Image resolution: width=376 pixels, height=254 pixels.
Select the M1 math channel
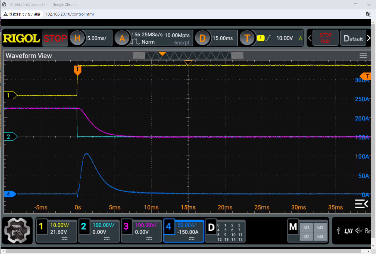[x=306, y=227]
